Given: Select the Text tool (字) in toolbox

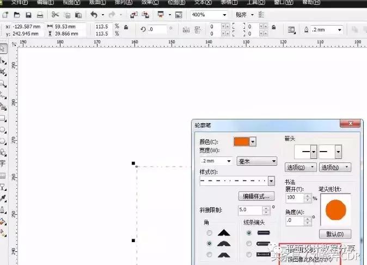Looking at the screenshot, I should (3, 163).
